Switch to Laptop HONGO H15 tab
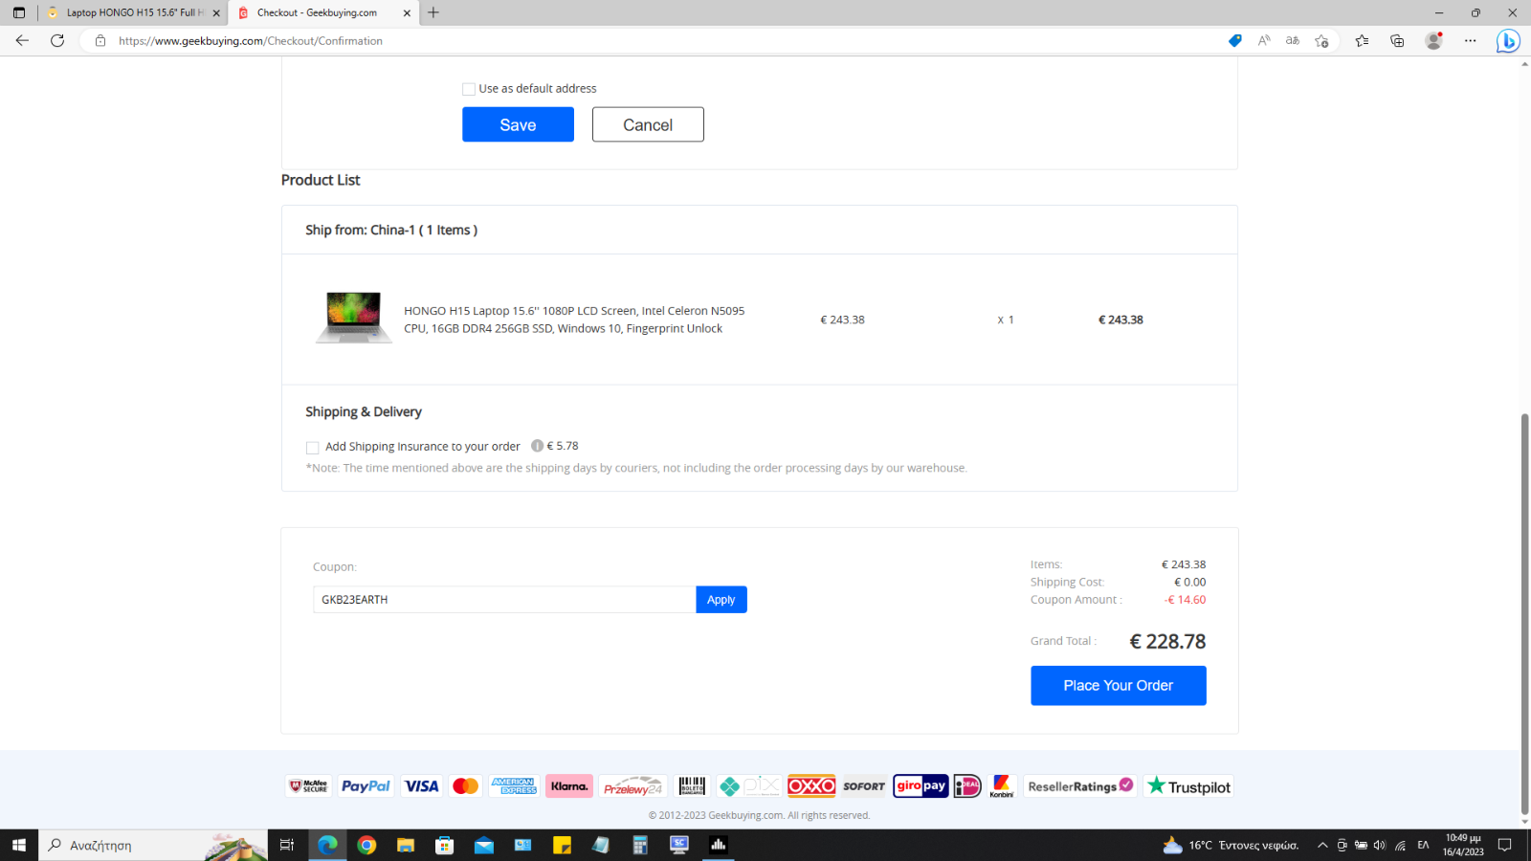Viewport: 1531px width, 861px height. [x=132, y=12]
